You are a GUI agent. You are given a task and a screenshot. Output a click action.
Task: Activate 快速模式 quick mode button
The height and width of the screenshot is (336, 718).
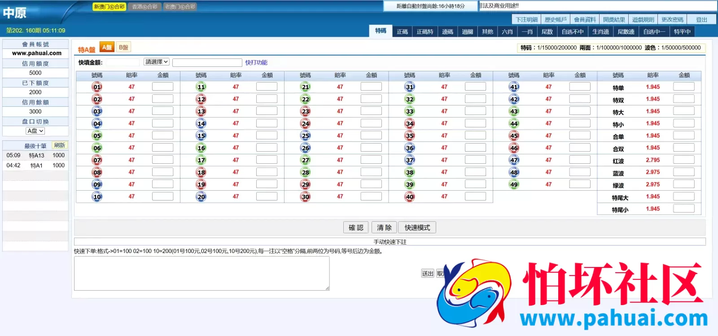pyautogui.click(x=417, y=227)
